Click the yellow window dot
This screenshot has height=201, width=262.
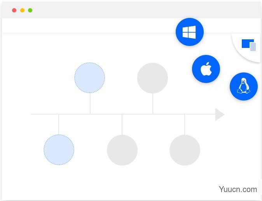click(x=22, y=11)
